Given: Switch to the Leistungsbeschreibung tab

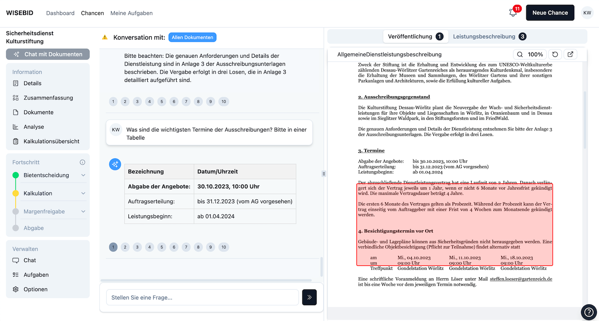Looking at the screenshot, I should (x=489, y=36).
